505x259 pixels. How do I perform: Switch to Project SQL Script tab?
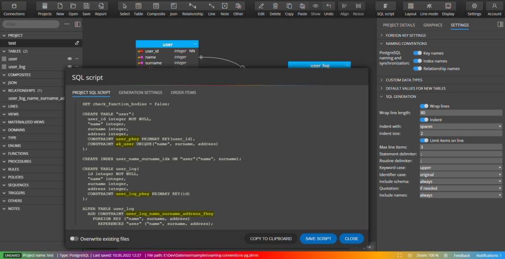[91, 93]
